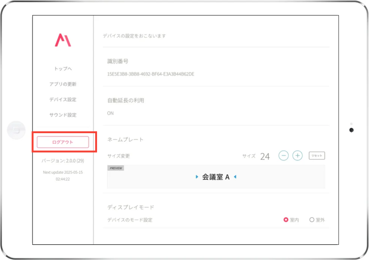The image size is (369, 260).
Task: Select the 室内 display mode radio
Action: click(x=286, y=220)
